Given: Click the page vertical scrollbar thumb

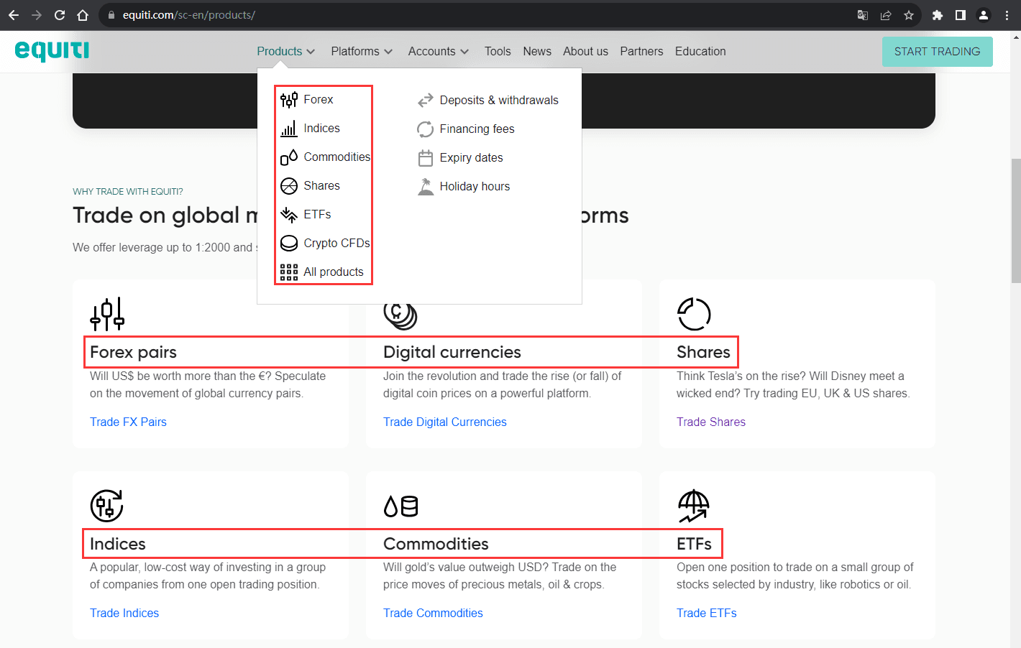Looking at the screenshot, I should click(1015, 221).
